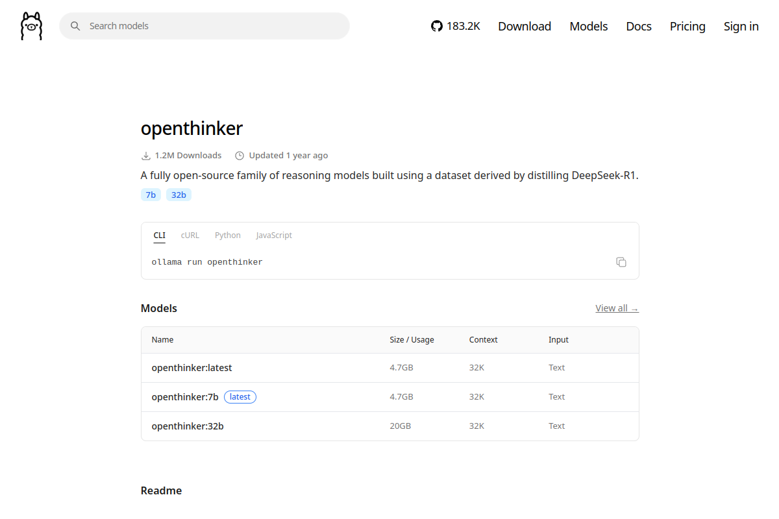Click Text input in openthinker:latest row
Image resolution: width=779 pixels, height=519 pixels.
point(557,368)
